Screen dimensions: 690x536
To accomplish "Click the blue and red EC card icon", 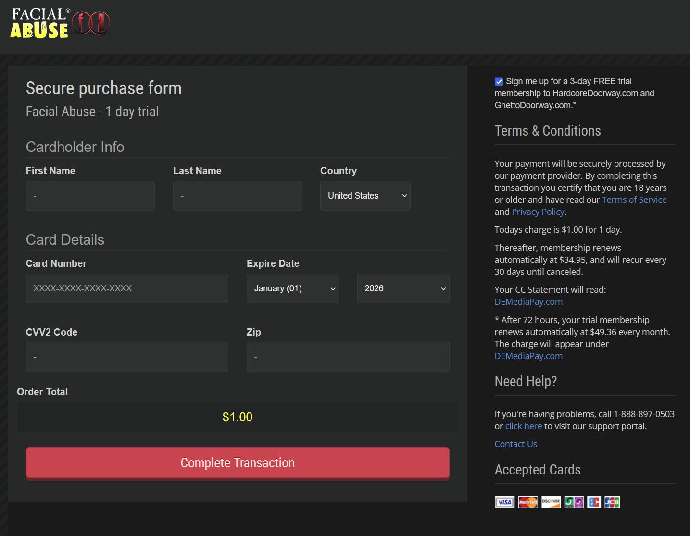I will pos(594,502).
